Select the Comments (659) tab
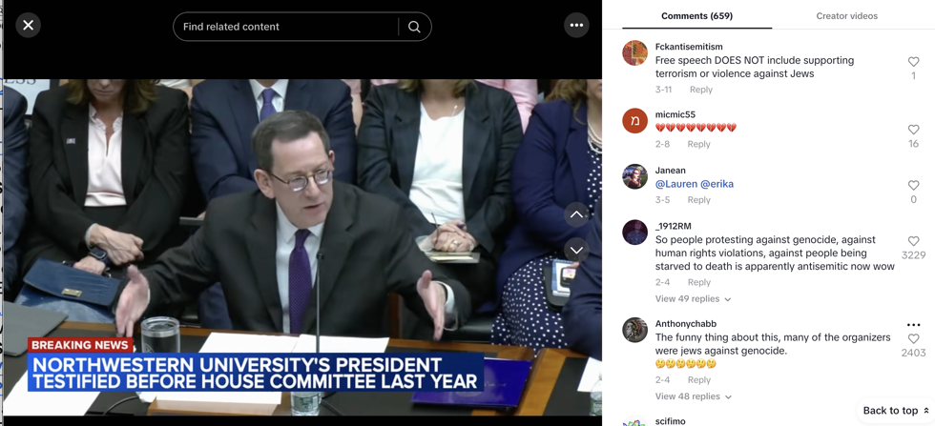This screenshot has height=426, width=935. coord(696,16)
